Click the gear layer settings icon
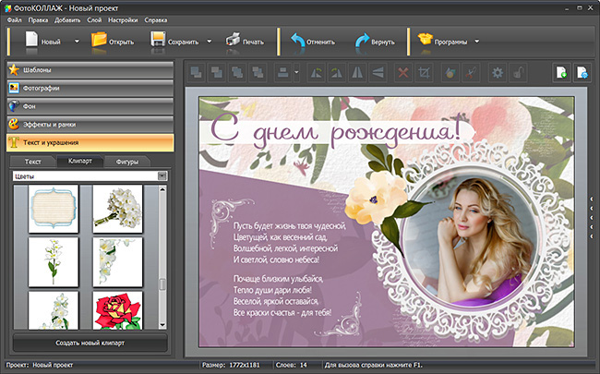This screenshot has height=374, width=600. pos(498,72)
